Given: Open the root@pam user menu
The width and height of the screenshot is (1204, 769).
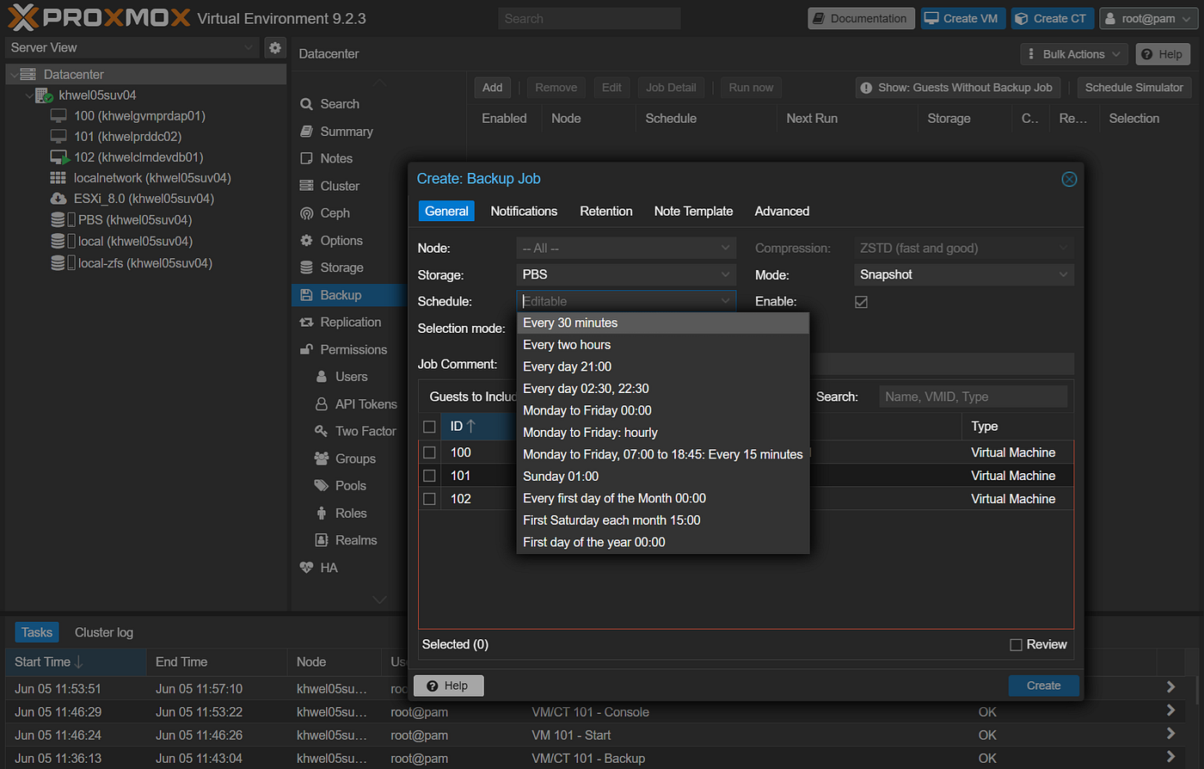Looking at the screenshot, I should (x=1148, y=19).
